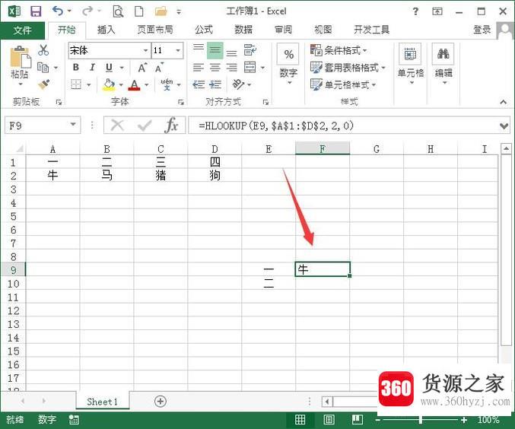Open the Insert Function fx button
The height and width of the screenshot is (429, 515).
click(x=171, y=126)
